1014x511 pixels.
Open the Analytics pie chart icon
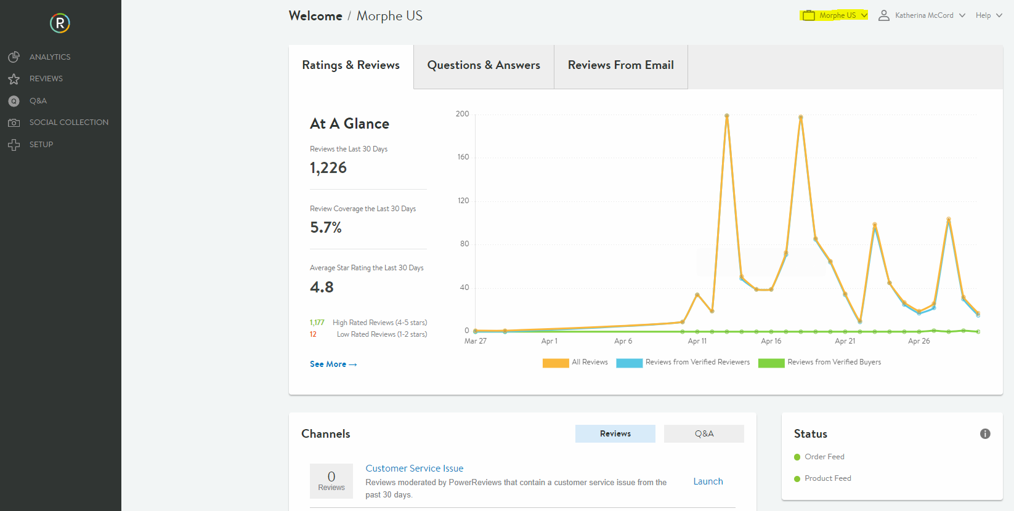click(14, 57)
